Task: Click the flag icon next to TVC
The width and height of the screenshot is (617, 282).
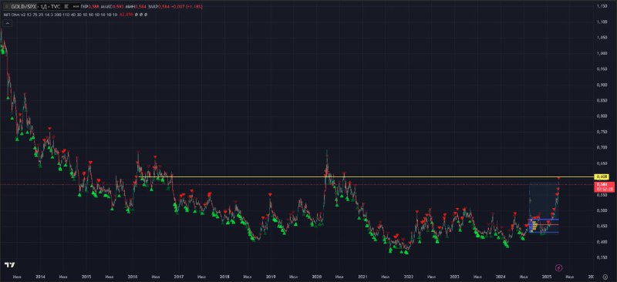Action: 66,7
